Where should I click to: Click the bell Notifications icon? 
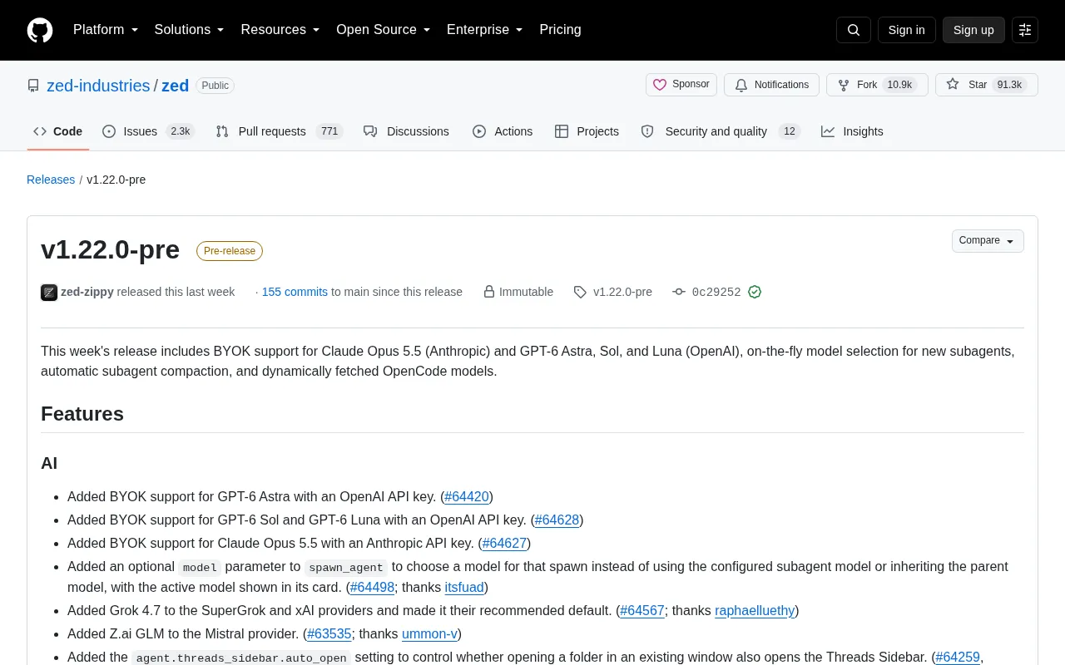click(x=741, y=85)
